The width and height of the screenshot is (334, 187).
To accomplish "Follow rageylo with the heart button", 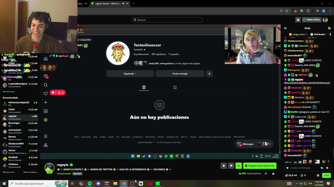I will tap(231, 166).
